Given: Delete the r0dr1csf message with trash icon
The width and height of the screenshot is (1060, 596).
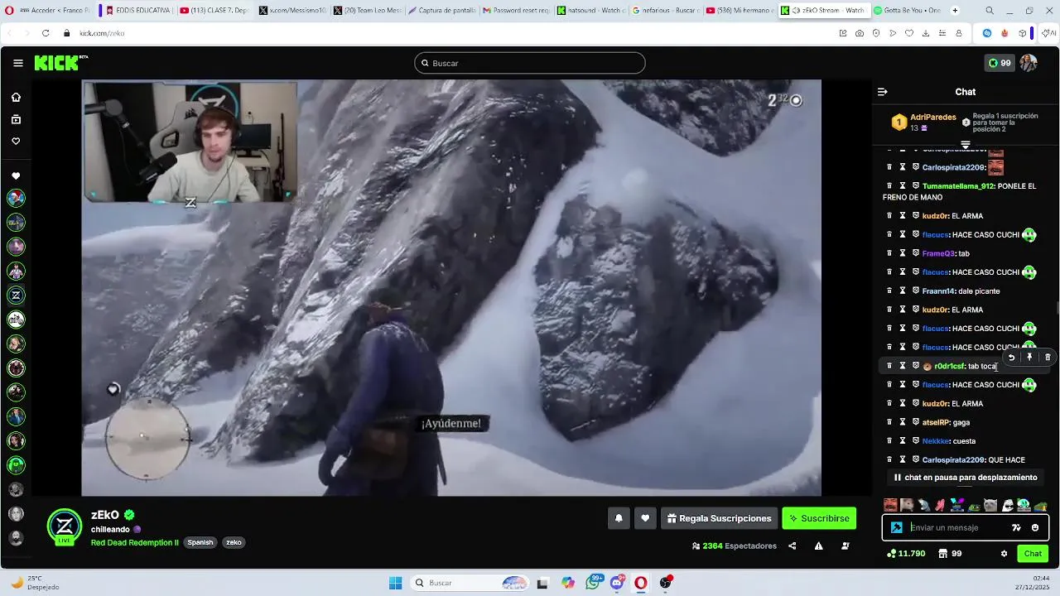Looking at the screenshot, I should [1048, 358].
